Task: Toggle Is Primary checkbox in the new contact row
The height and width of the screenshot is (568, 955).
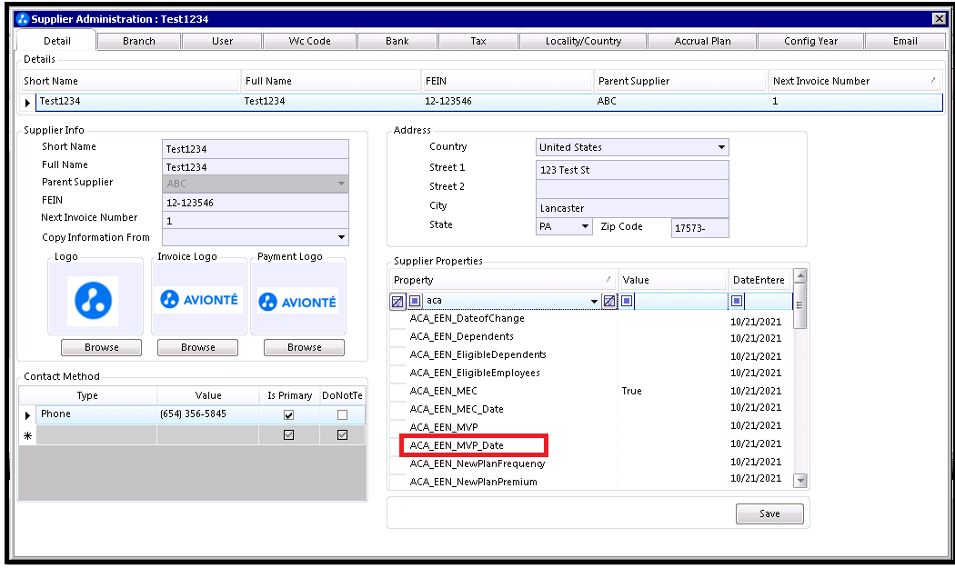Action: click(288, 435)
